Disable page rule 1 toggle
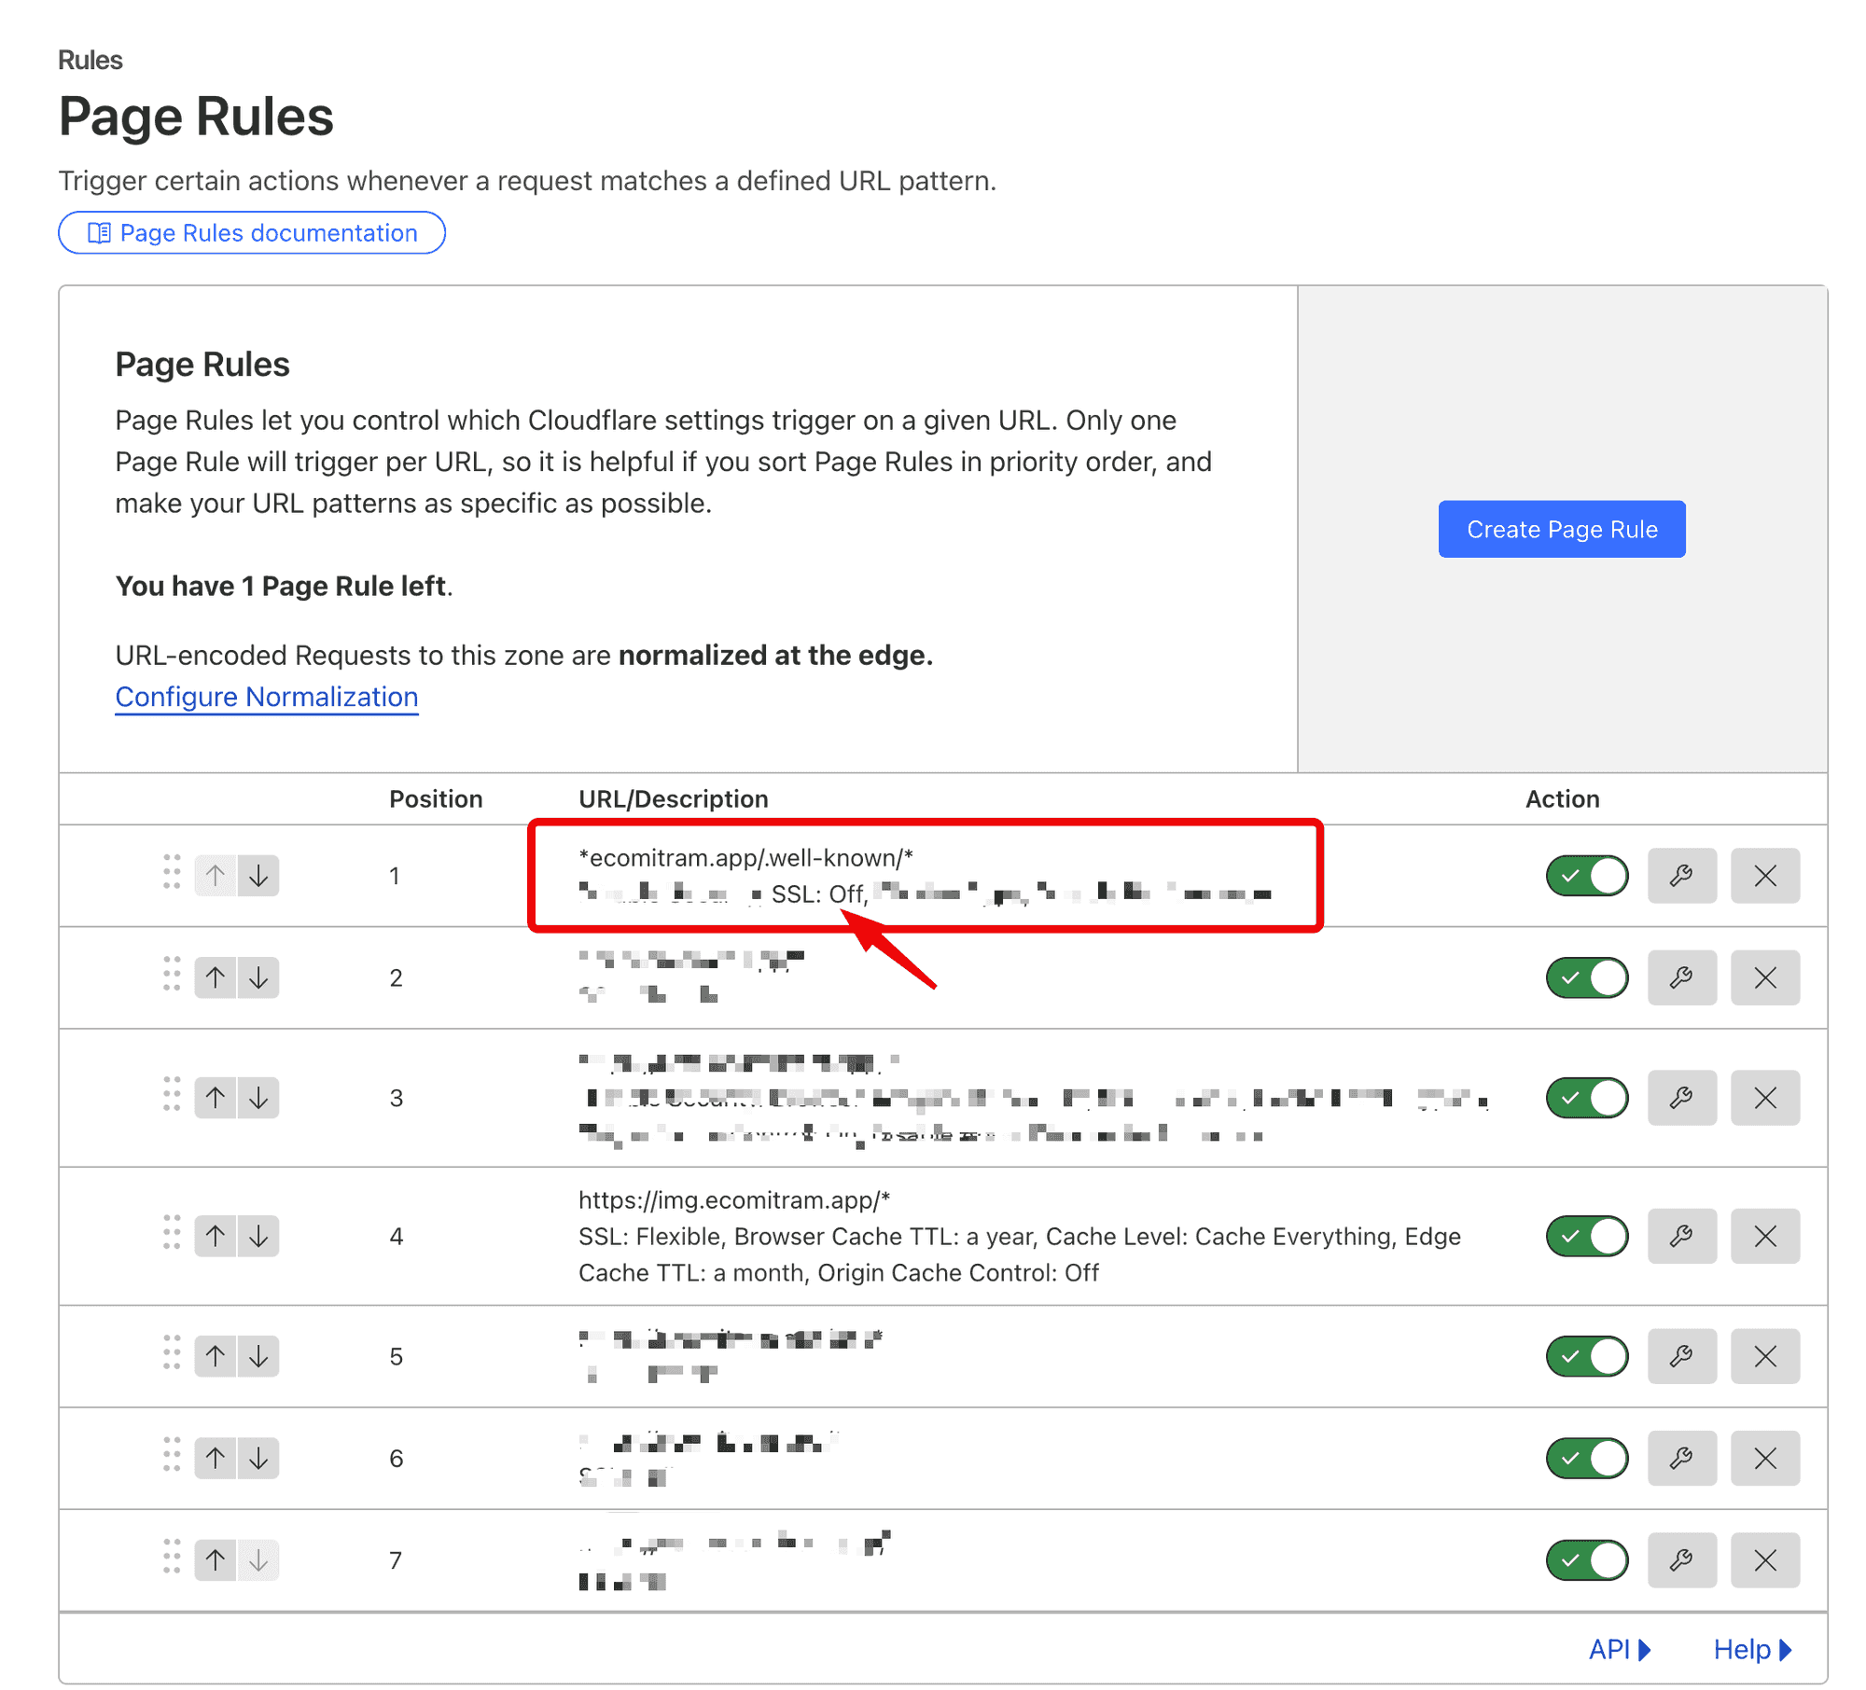The height and width of the screenshot is (1690, 1866). click(x=1586, y=875)
